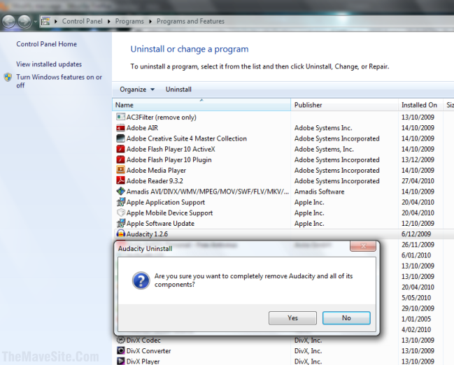Click the address bar Control Panel icon
454x365 pixels.
(45, 21)
